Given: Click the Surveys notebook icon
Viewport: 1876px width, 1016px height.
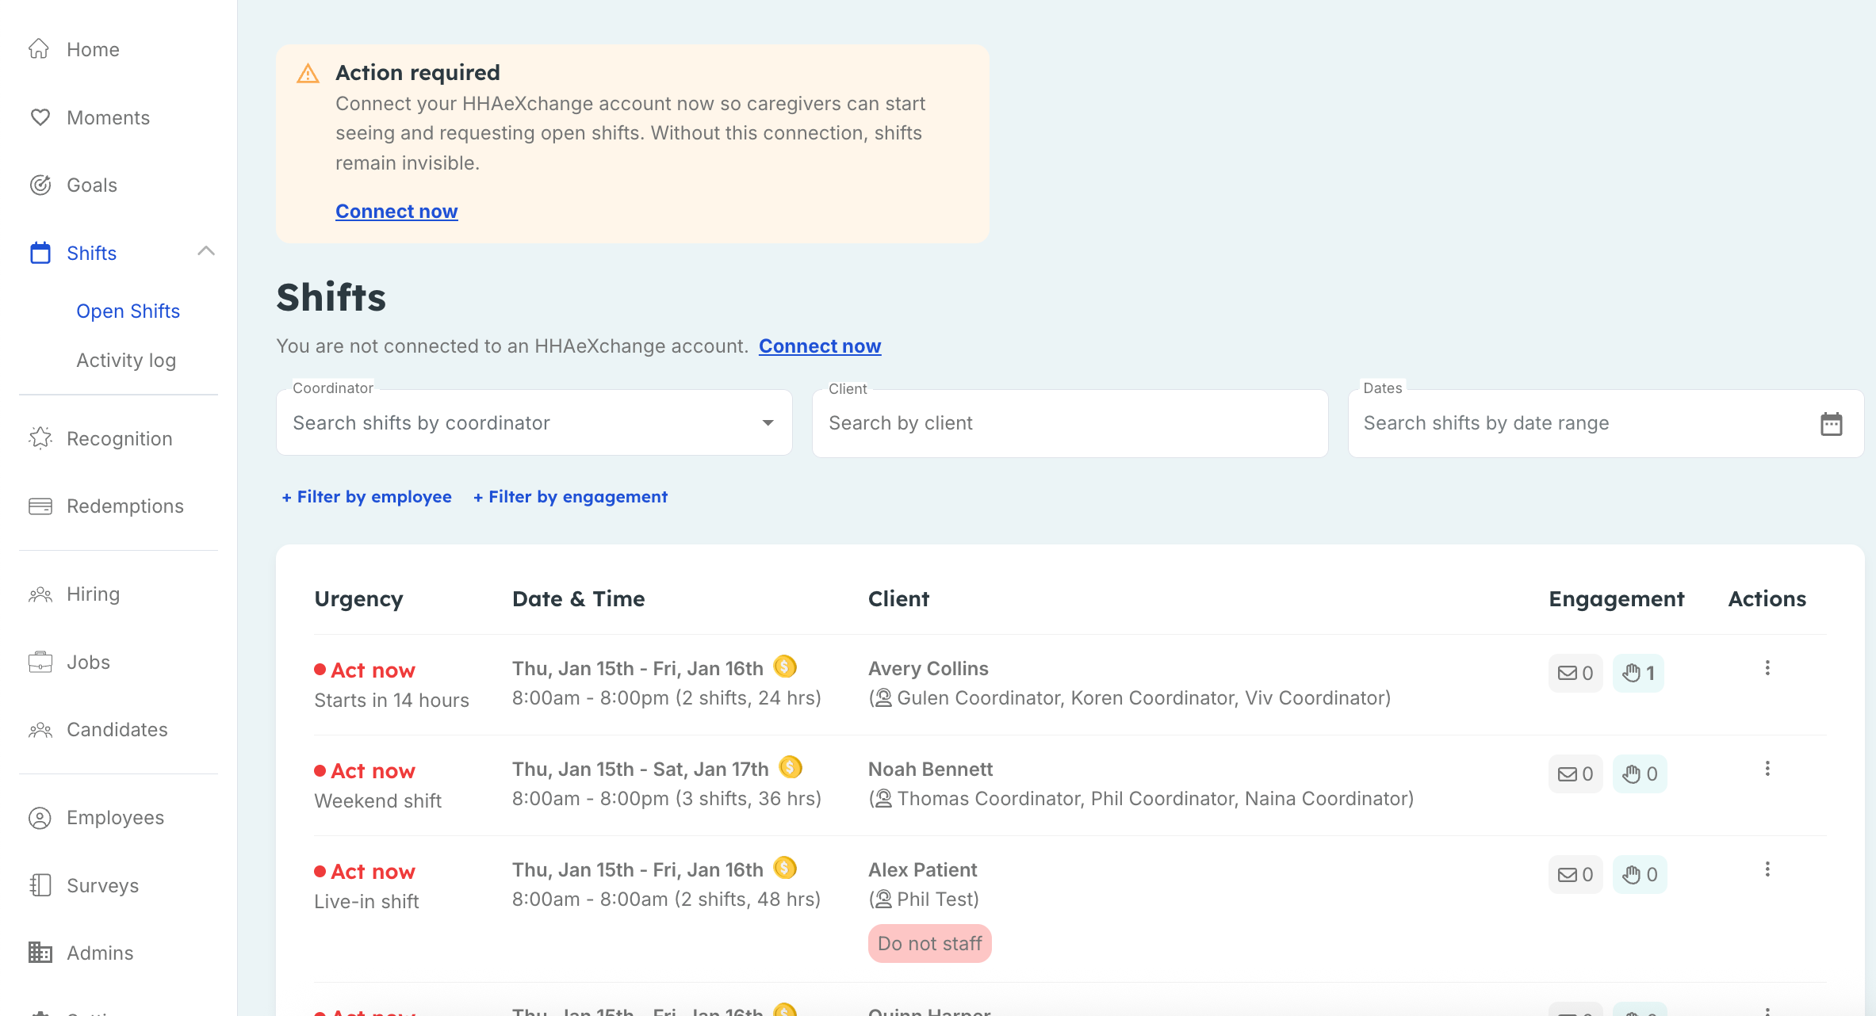Looking at the screenshot, I should point(40,885).
